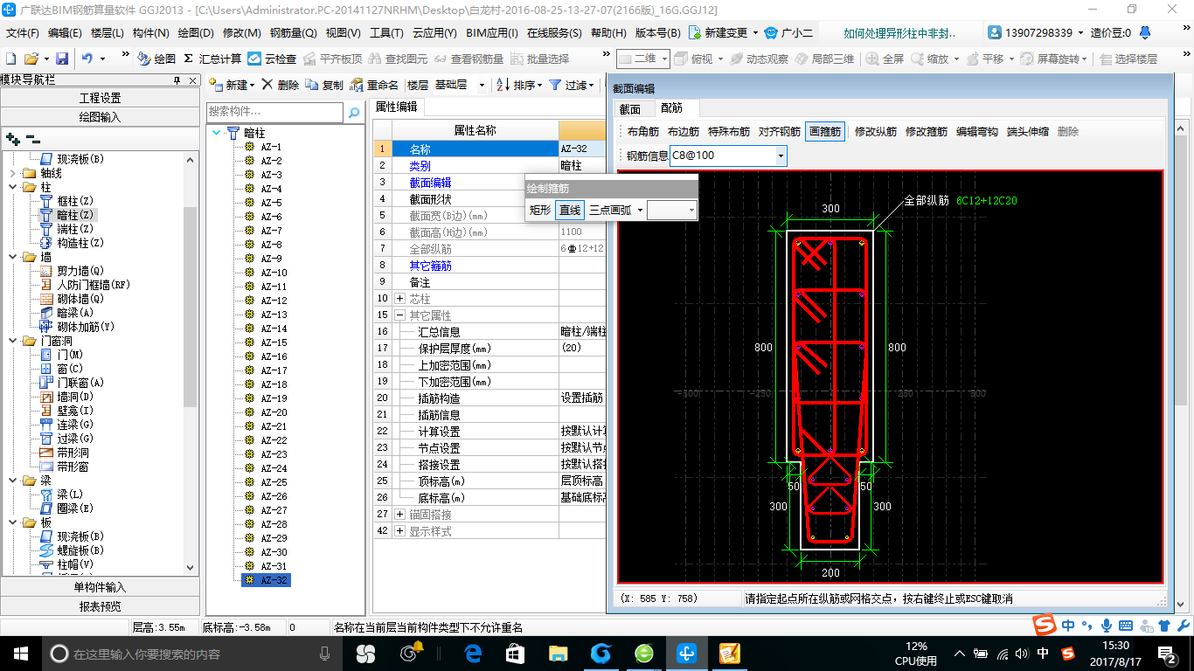
Task: Switch to 配筋 tab
Action: pos(671,107)
